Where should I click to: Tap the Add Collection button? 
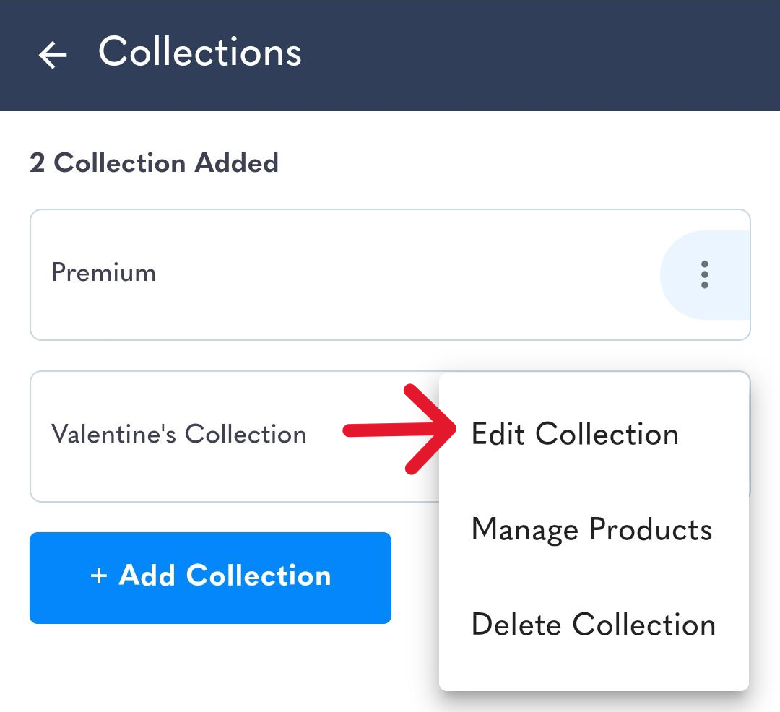210,578
